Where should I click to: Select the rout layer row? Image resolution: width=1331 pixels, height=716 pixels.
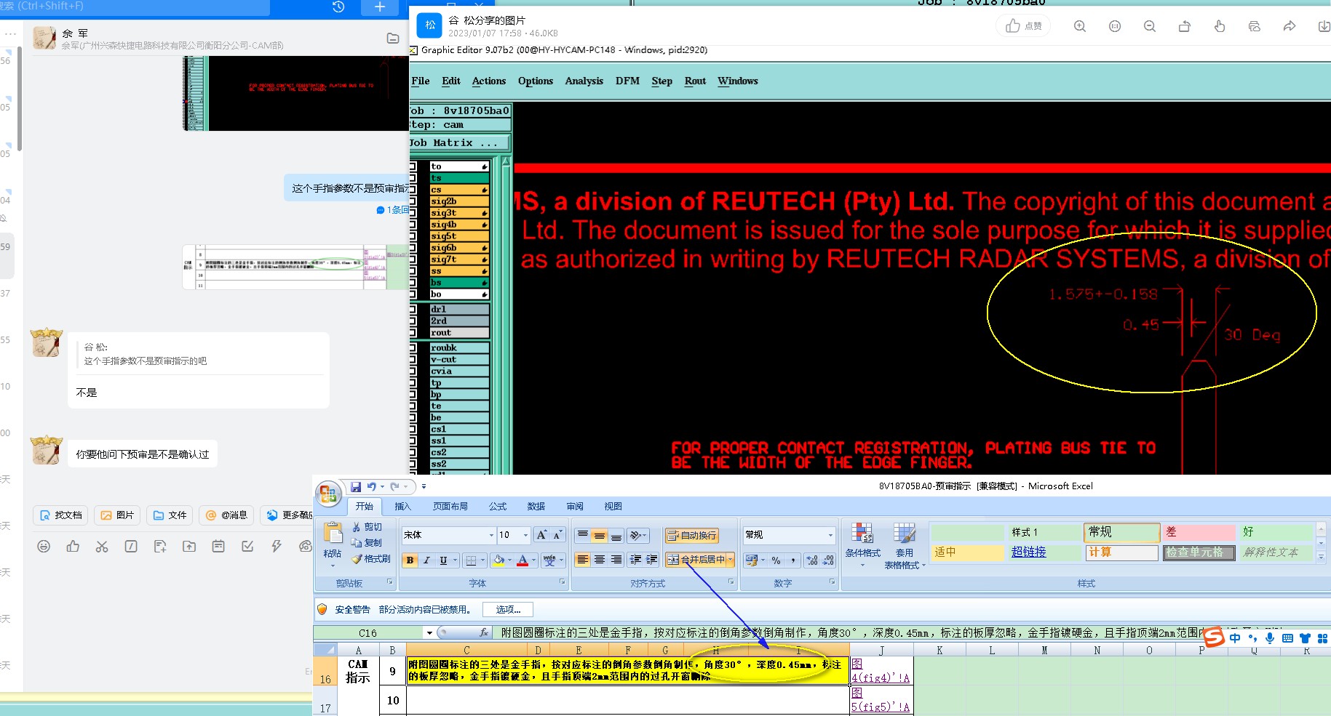click(x=458, y=333)
